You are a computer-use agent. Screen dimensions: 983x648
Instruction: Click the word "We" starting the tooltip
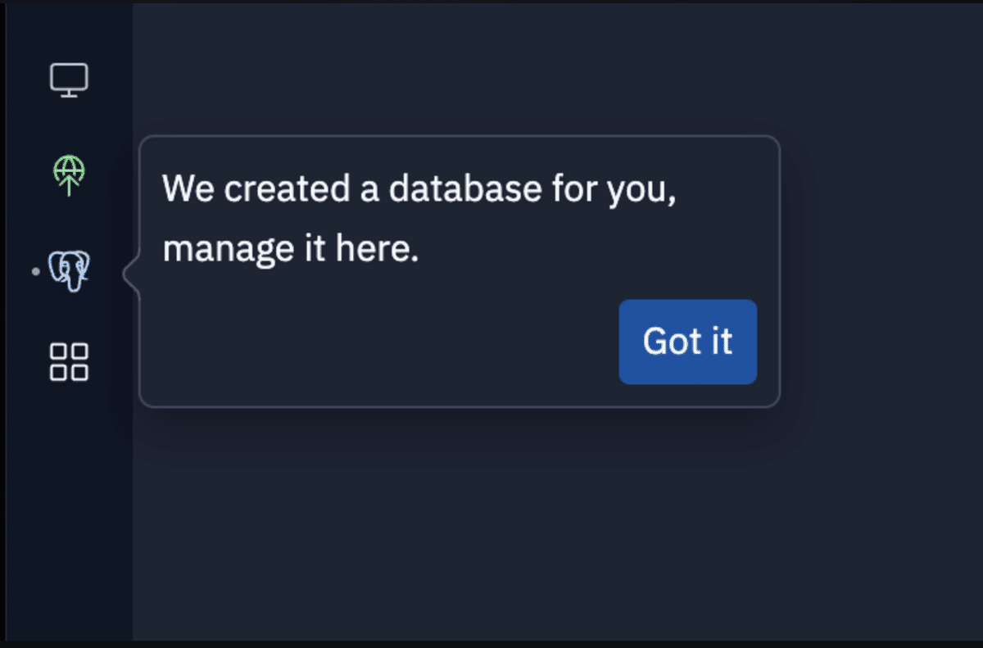tap(188, 190)
